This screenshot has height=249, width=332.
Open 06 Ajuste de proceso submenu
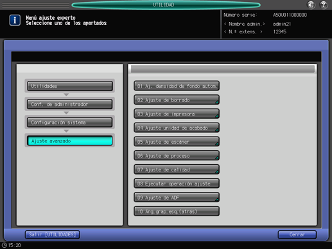pyautogui.click(x=177, y=155)
